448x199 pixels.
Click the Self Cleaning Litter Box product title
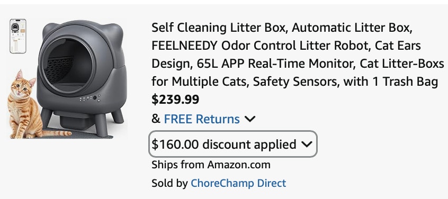[298, 55]
